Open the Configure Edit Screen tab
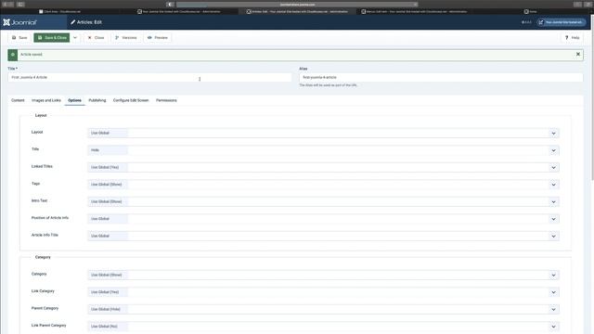Viewport: 594px width, 334px height. point(131,100)
